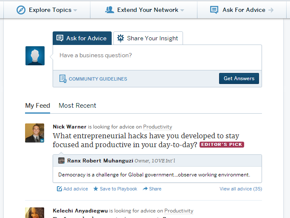Switch to the Most Recent tab
290x218 pixels.
click(77, 106)
